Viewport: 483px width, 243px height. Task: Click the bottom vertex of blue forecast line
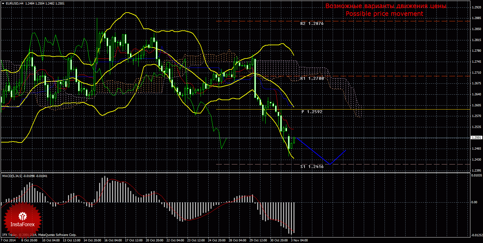coord(330,164)
